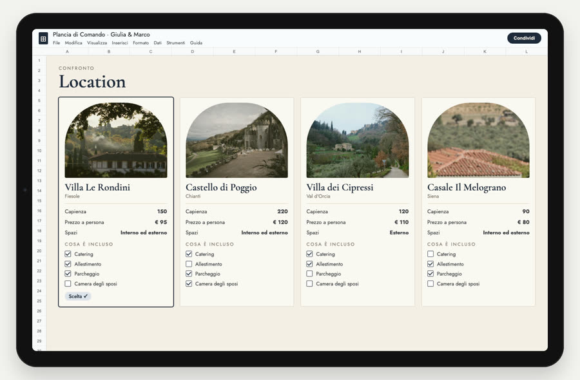Uncheck Catering for Villa Le Rondini
This screenshot has width=580, height=380.
(x=68, y=254)
